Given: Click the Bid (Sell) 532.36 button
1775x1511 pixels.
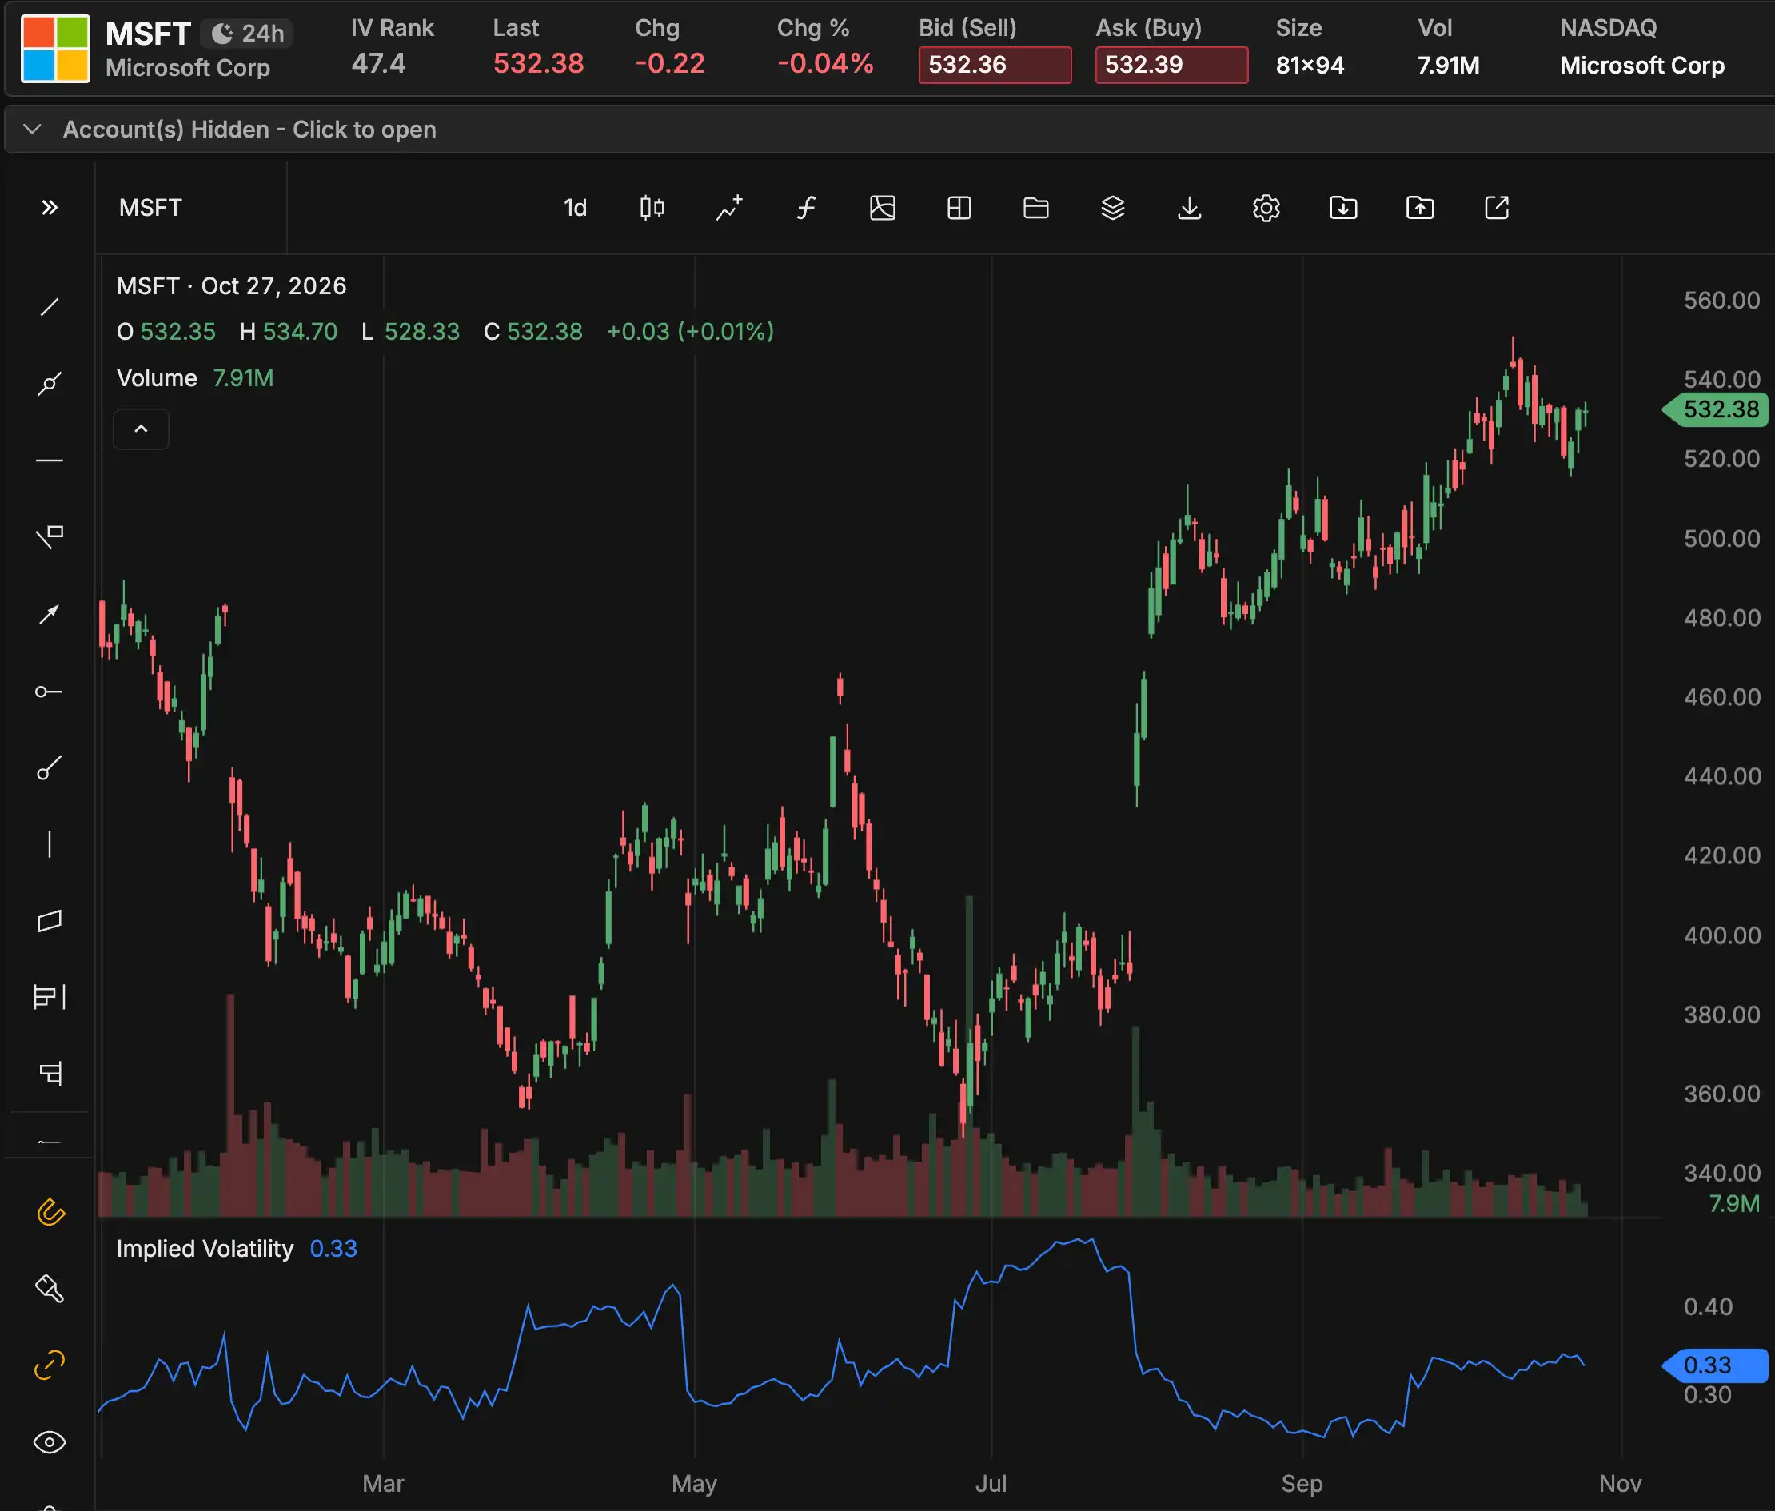Looking at the screenshot, I should [995, 64].
